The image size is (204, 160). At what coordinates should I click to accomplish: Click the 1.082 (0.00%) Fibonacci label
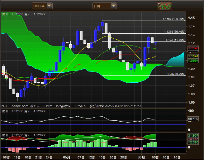176,74
